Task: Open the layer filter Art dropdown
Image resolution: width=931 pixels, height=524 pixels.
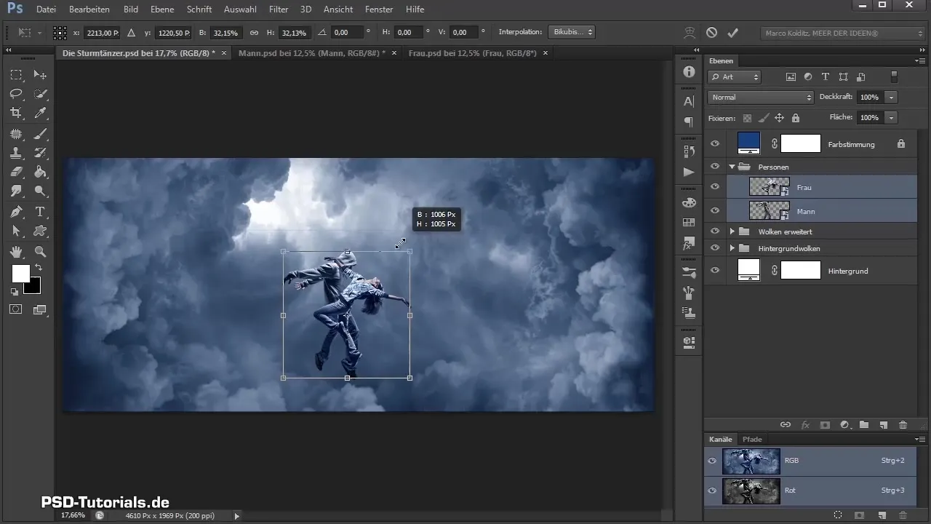Action: coord(735,76)
